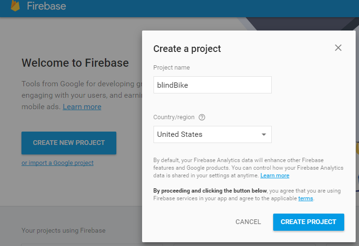Click the Firebase wordmark in header
The width and height of the screenshot is (359, 246).
coord(46,7)
